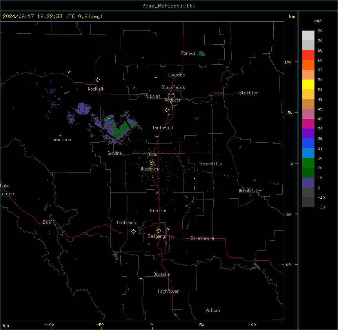Screen dimensions: 338x330
Task: Click the Olds town label
Action: (x=152, y=154)
